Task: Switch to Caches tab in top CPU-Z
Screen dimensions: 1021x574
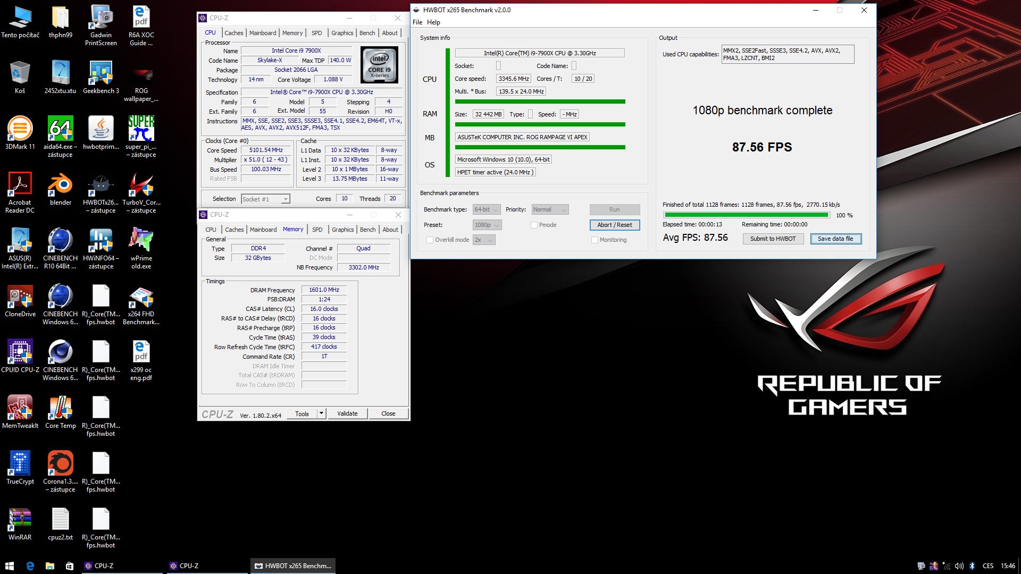Action: click(233, 33)
